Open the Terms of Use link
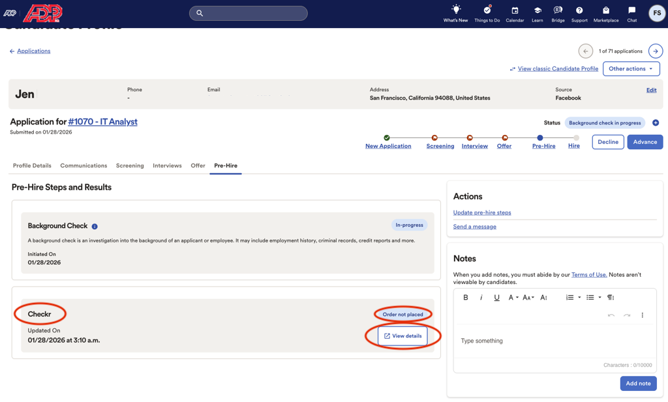 tap(589, 275)
